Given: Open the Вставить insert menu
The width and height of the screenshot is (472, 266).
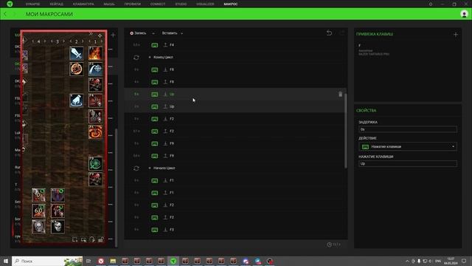Looking at the screenshot, I should coord(172,33).
